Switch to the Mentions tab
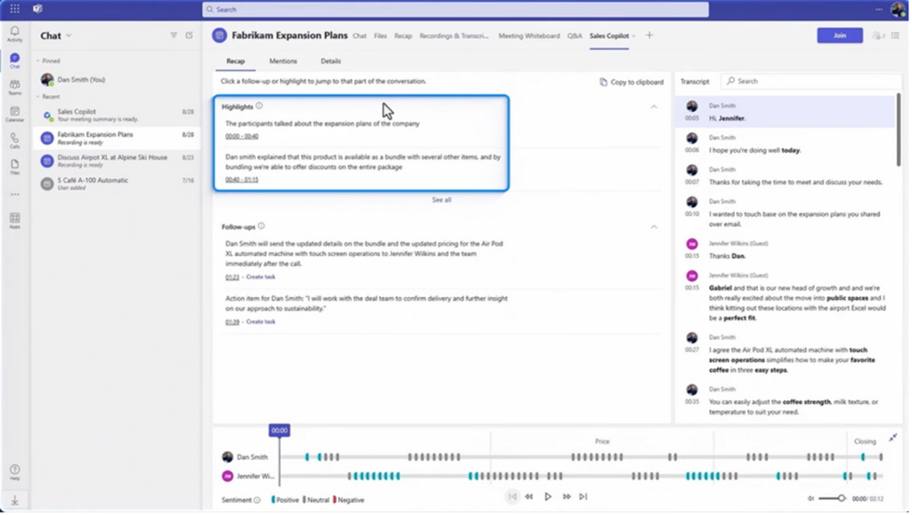 coord(283,61)
